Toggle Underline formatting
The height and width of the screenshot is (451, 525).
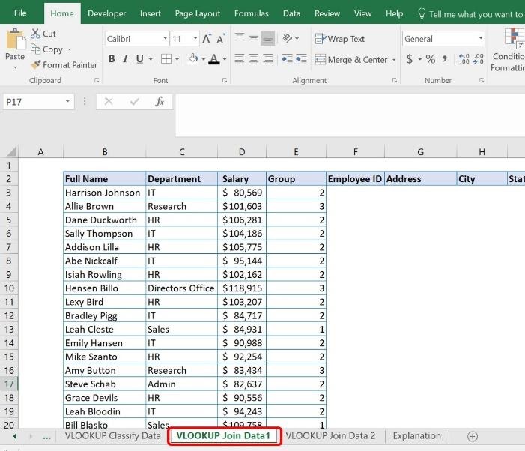click(139, 59)
